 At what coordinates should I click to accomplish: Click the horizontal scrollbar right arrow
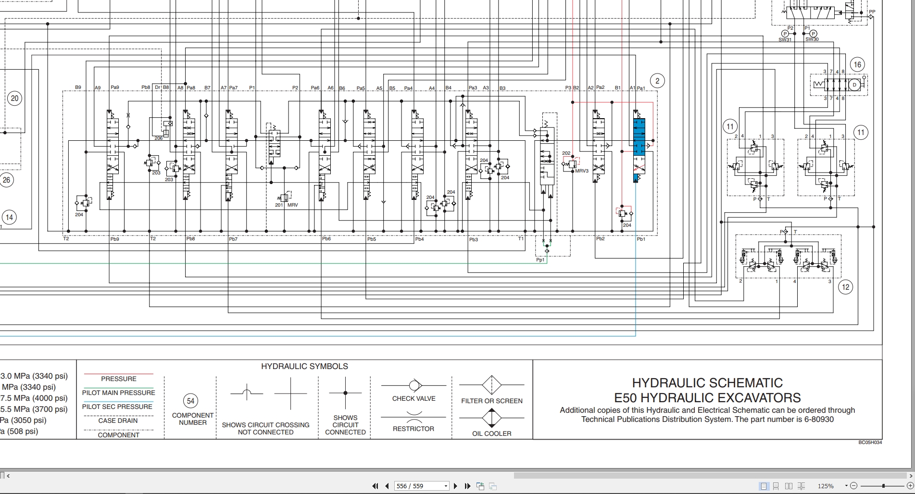911,476
